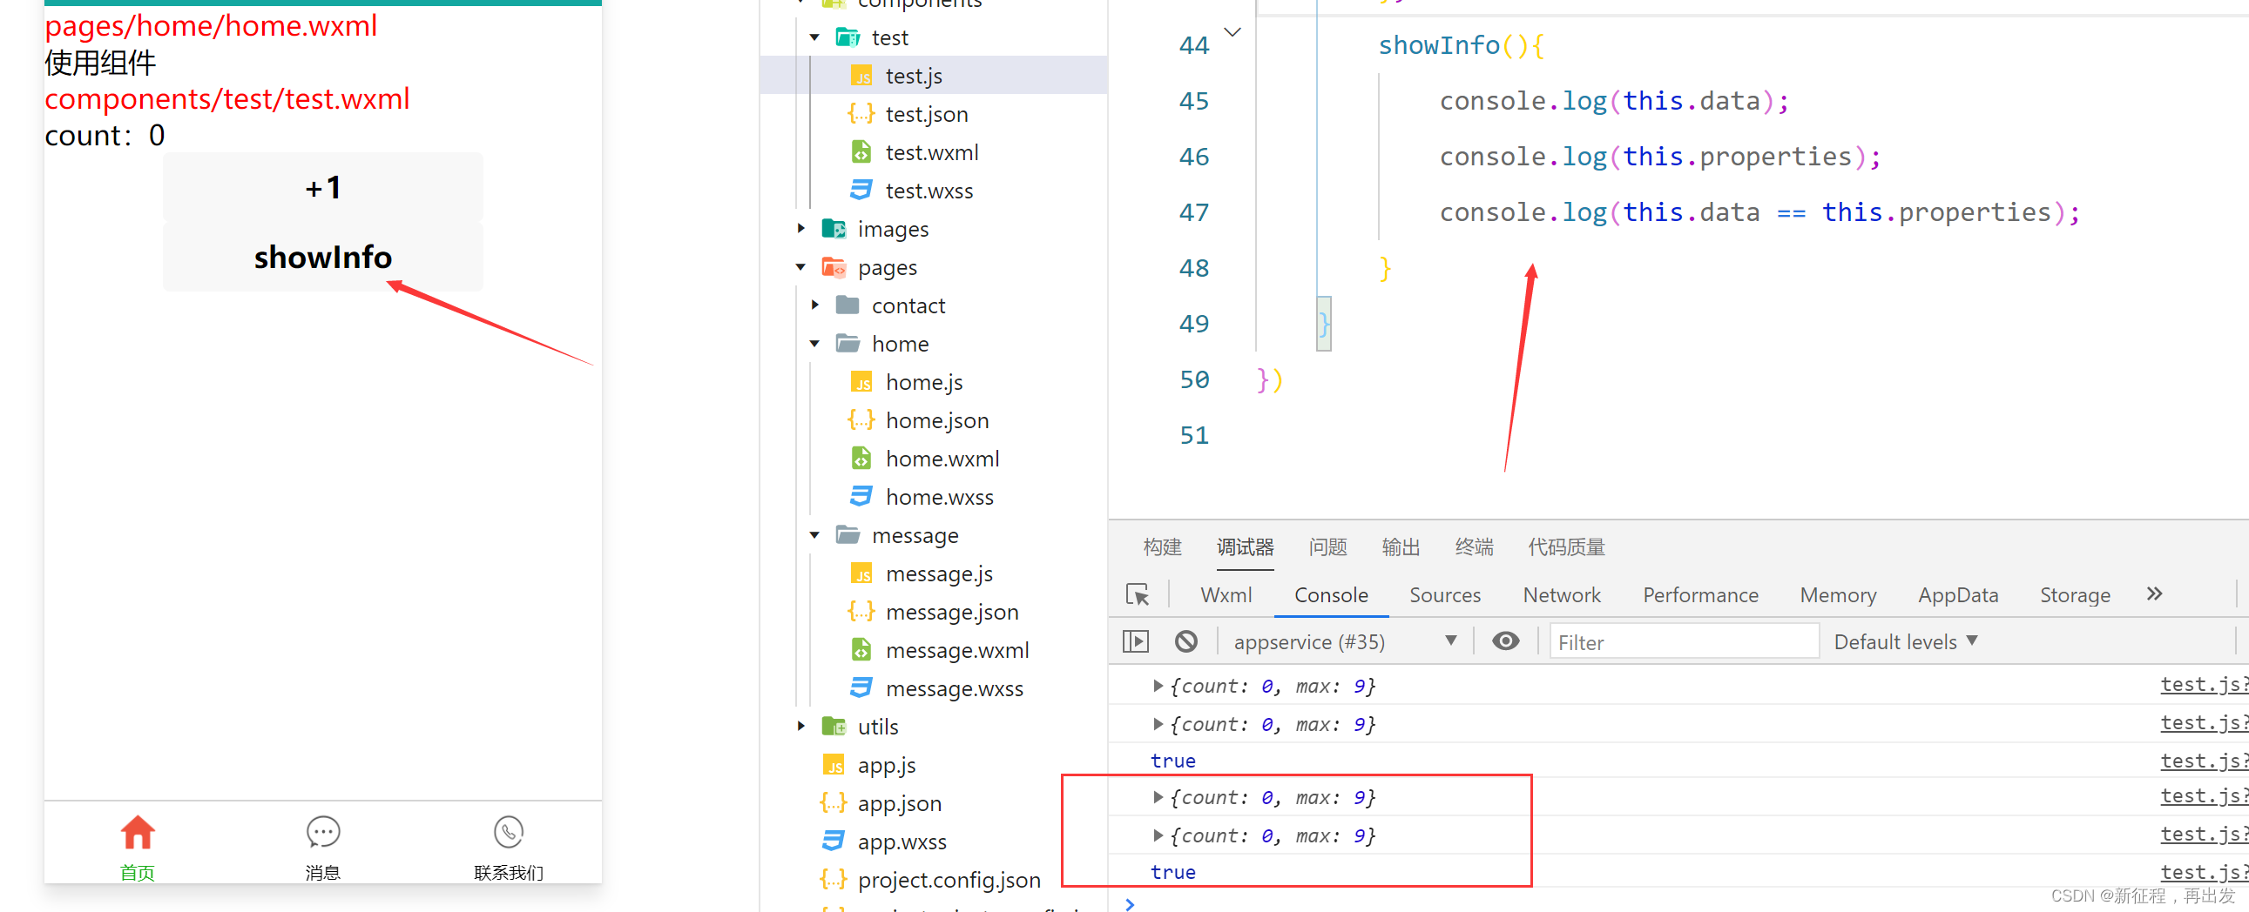Screen dimensions: 2249x912
Task: Open the Performance devtools tab
Action: click(1701, 594)
